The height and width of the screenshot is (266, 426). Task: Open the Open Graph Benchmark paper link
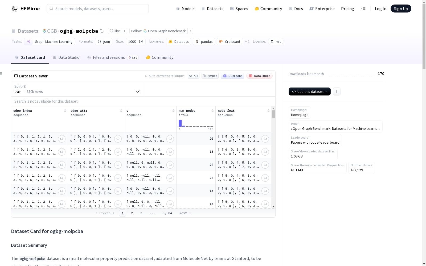[x=335, y=129]
